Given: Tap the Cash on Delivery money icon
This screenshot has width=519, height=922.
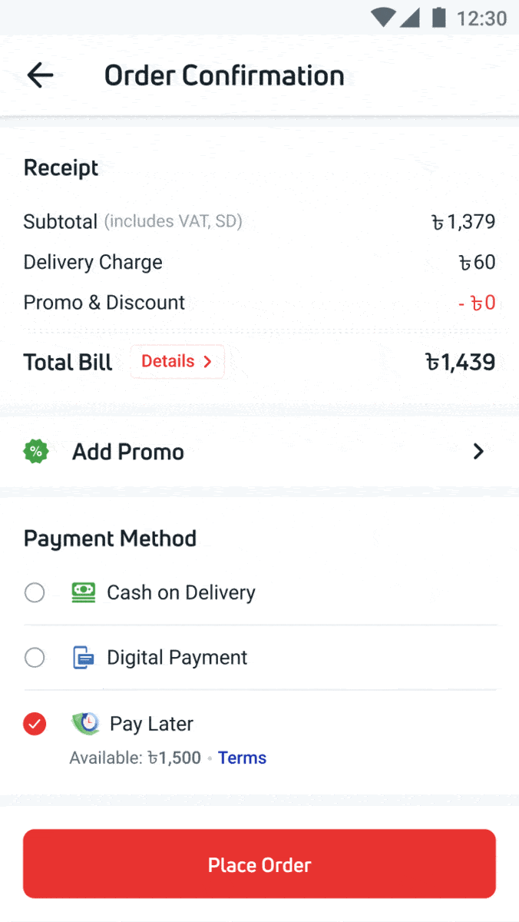Looking at the screenshot, I should tap(84, 592).
